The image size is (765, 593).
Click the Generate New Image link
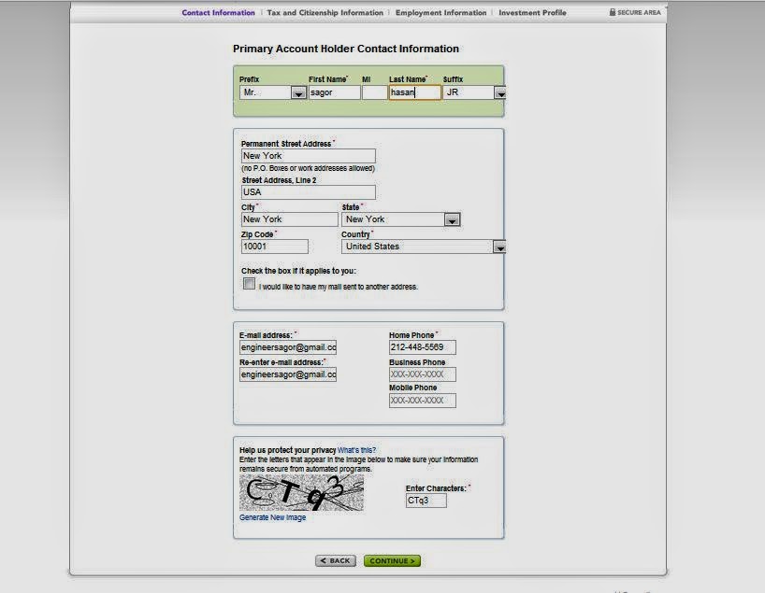pos(272,517)
